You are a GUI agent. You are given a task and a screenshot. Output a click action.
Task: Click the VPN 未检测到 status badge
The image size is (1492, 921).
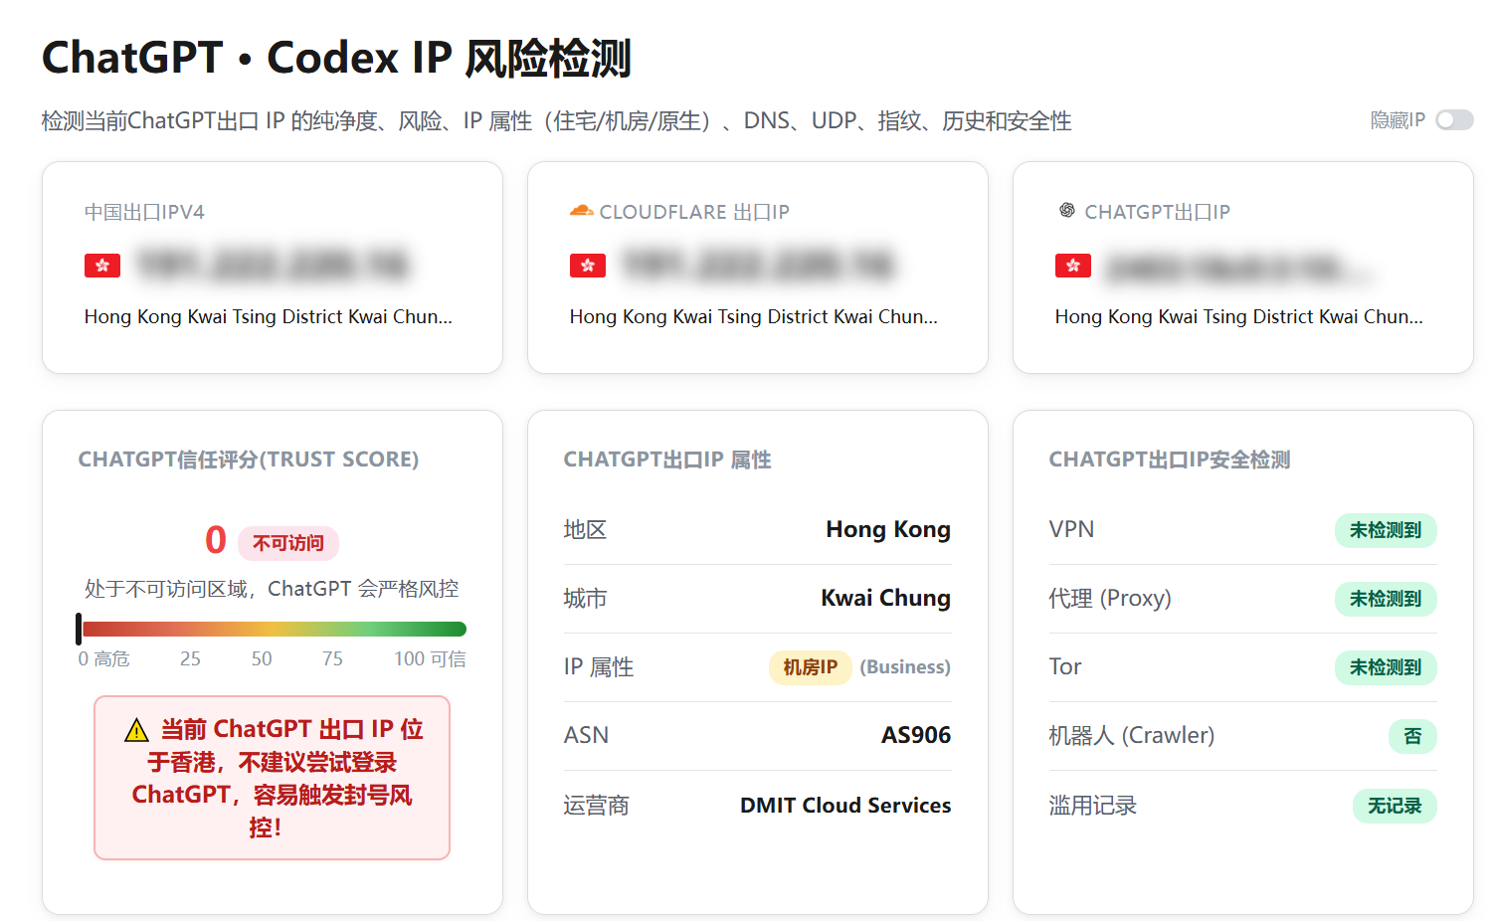coord(1386,530)
